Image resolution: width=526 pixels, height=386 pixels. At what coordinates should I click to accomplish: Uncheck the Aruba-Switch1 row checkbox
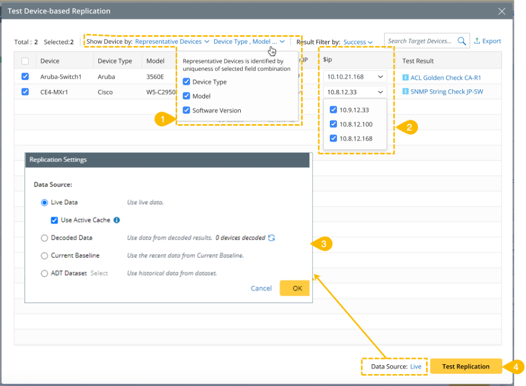pyautogui.click(x=25, y=76)
